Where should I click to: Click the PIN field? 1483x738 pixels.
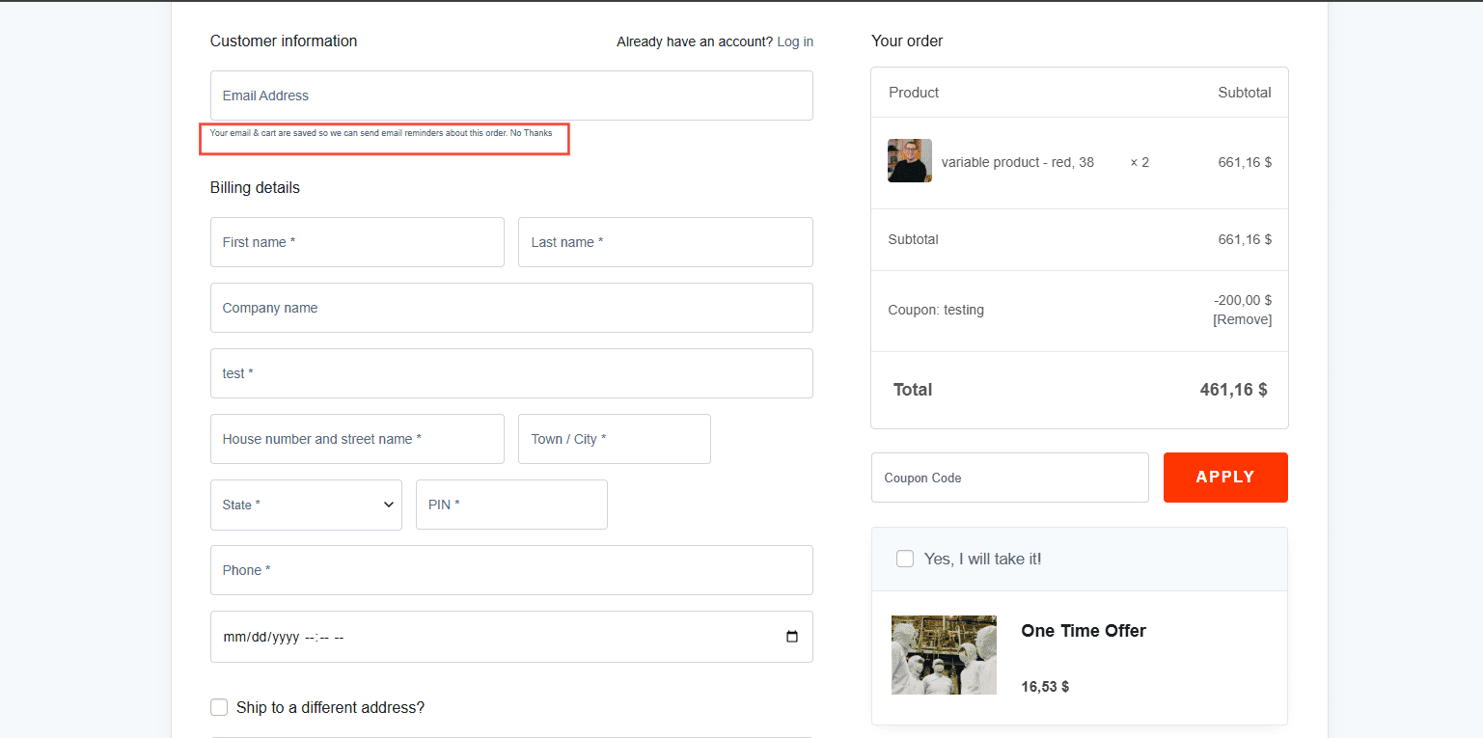511,505
